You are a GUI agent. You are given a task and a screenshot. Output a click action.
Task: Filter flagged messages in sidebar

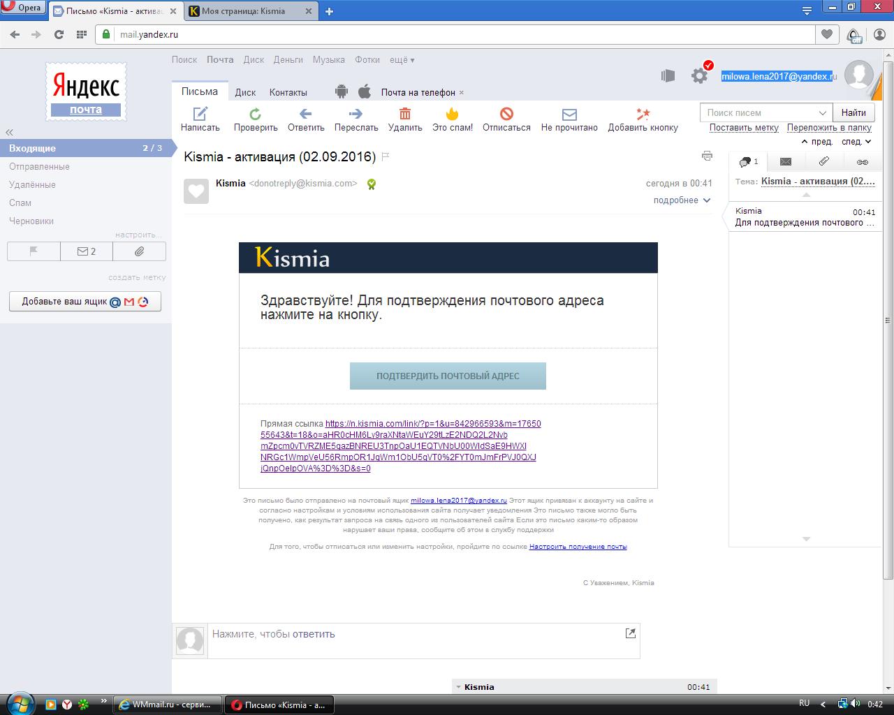pos(34,251)
